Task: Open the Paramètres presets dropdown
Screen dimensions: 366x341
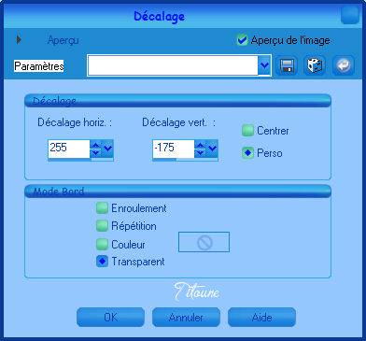Action: click(x=264, y=65)
